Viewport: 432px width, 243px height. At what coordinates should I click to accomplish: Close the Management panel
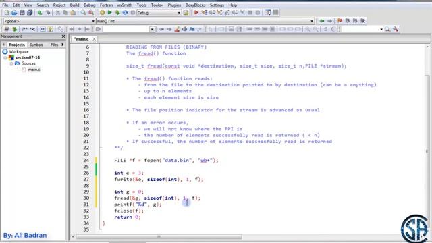63,36
